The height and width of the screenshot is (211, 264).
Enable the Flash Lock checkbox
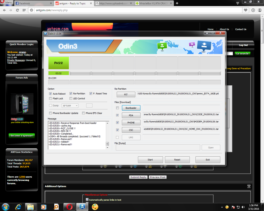coord(51,98)
